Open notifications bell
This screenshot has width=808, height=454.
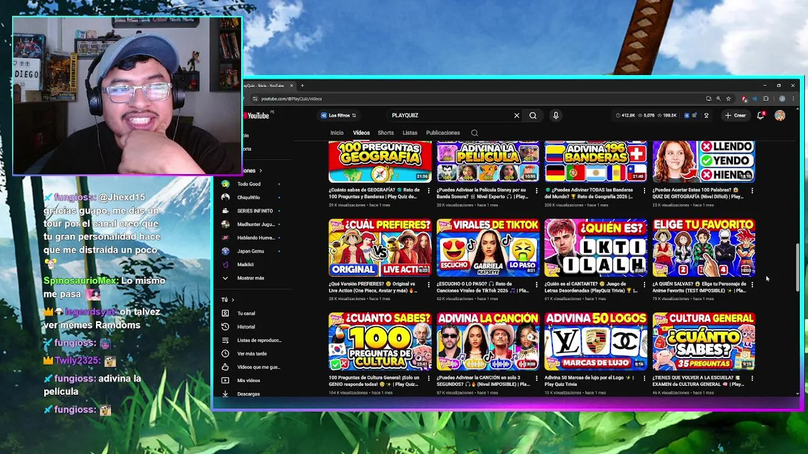point(761,115)
